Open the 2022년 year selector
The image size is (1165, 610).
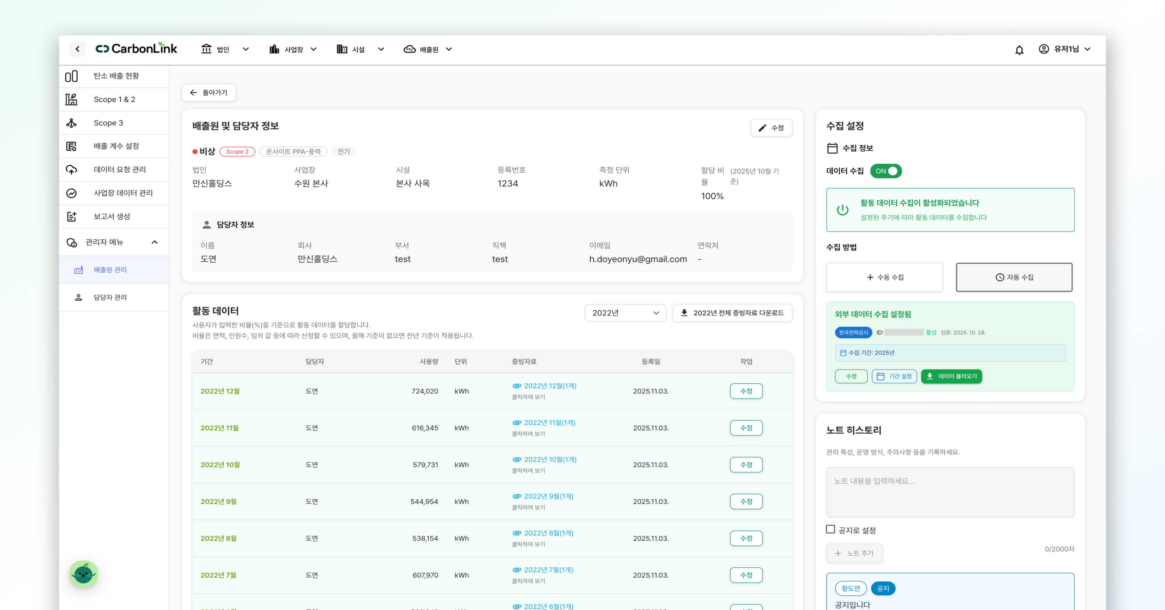(x=625, y=313)
